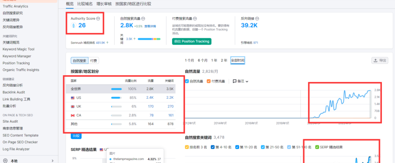Open Backlink Audit in sidebar

(14, 92)
